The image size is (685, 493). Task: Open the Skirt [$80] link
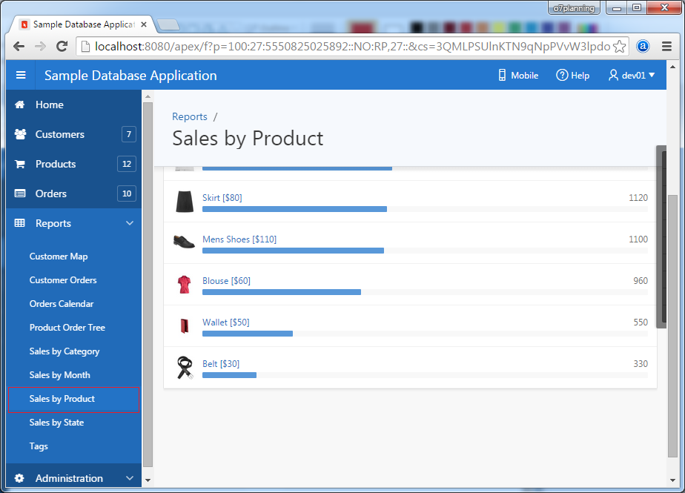[222, 197]
